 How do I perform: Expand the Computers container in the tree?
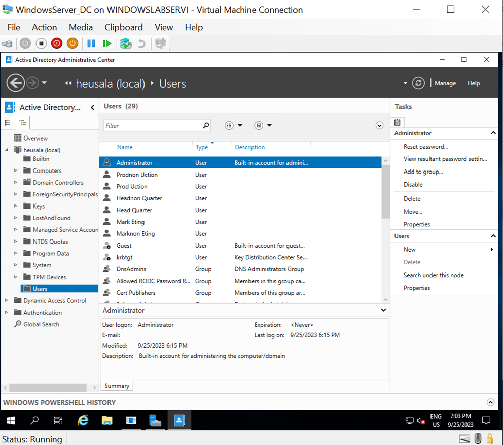[x=16, y=170]
